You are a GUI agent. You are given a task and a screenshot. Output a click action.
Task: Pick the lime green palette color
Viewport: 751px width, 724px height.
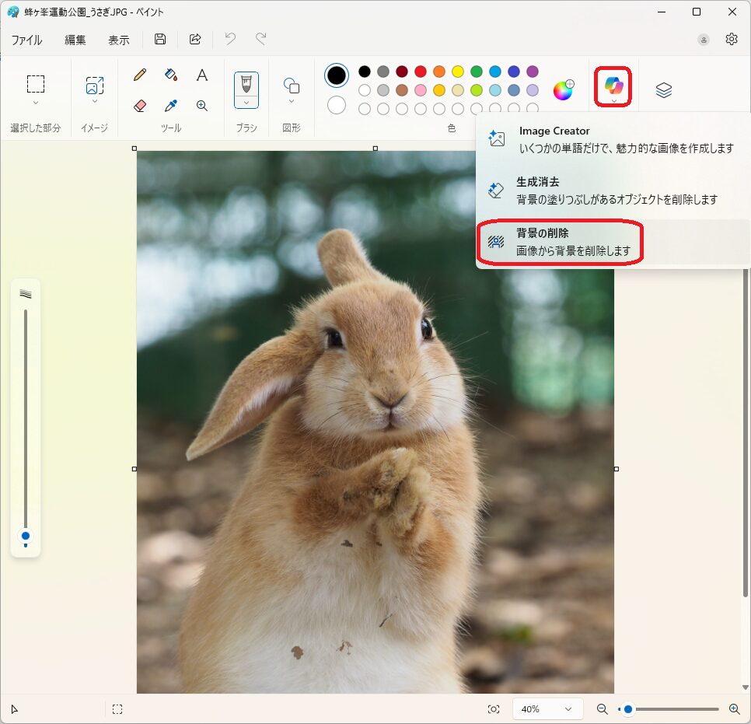pos(477,90)
